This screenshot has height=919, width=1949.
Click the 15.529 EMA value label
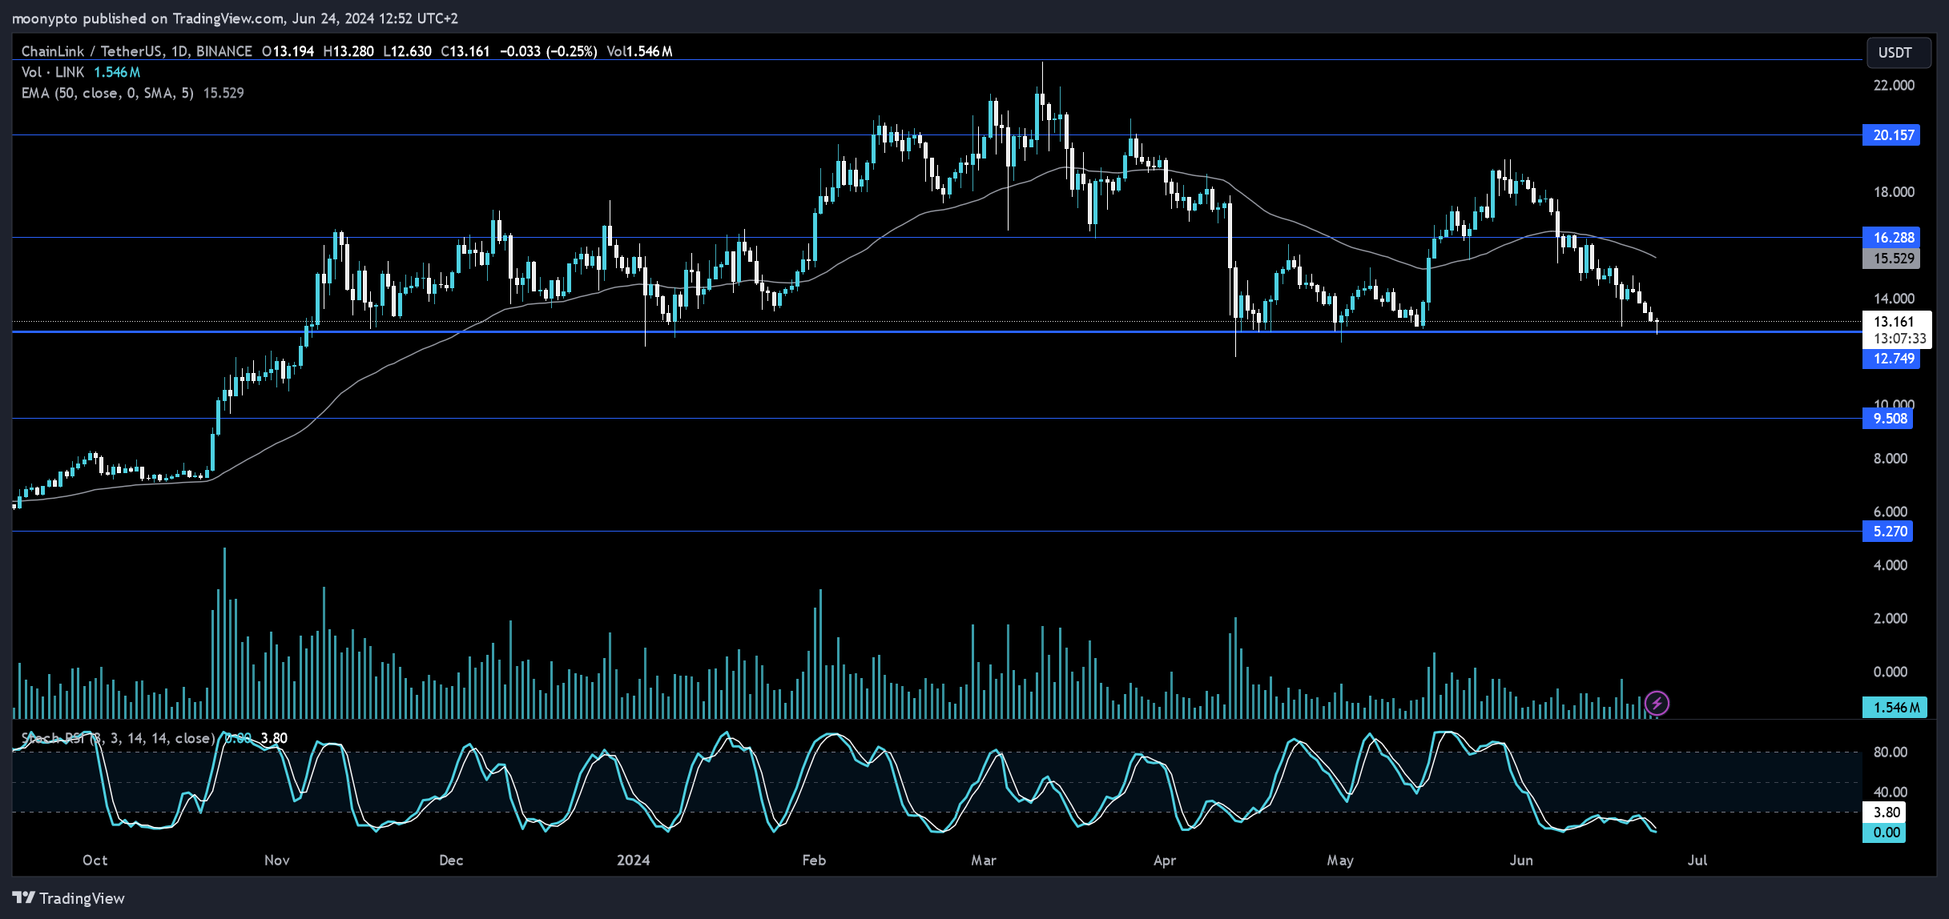(x=1891, y=259)
